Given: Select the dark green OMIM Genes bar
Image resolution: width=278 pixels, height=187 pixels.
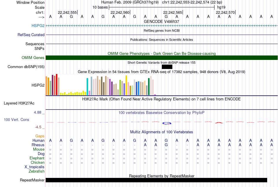Looking at the screenshot, I should point(162,58).
